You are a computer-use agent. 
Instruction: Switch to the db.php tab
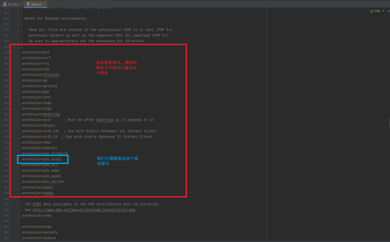tap(13, 4)
